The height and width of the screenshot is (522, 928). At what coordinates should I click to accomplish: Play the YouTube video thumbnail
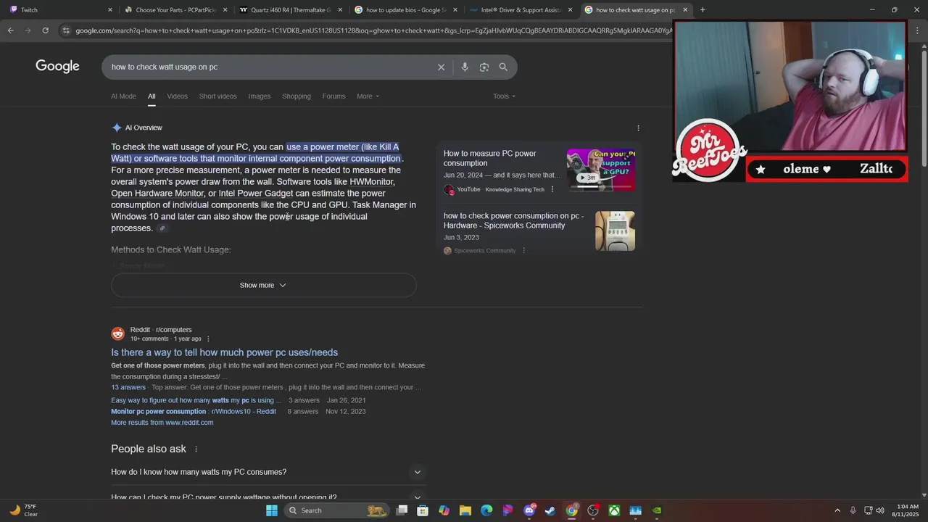click(x=601, y=170)
